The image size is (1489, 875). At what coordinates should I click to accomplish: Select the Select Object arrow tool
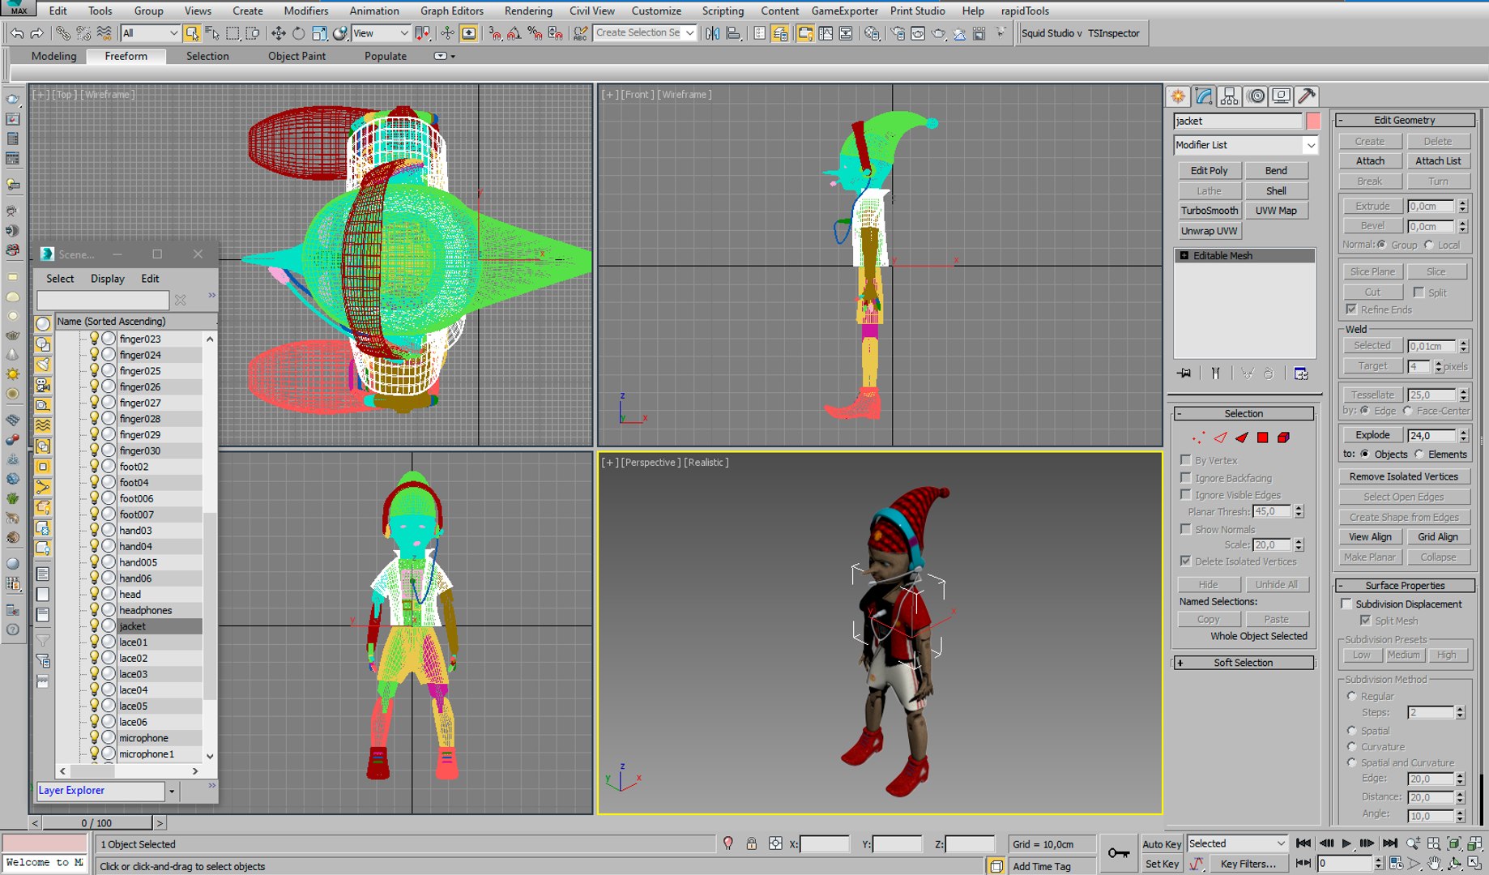click(191, 33)
